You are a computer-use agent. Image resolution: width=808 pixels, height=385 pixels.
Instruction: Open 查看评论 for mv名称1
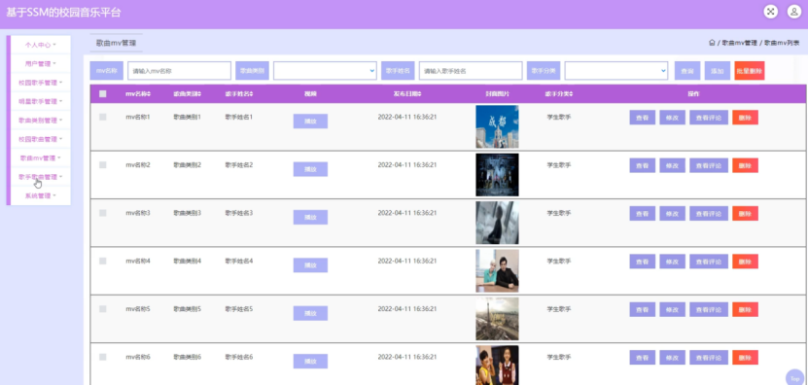point(709,118)
